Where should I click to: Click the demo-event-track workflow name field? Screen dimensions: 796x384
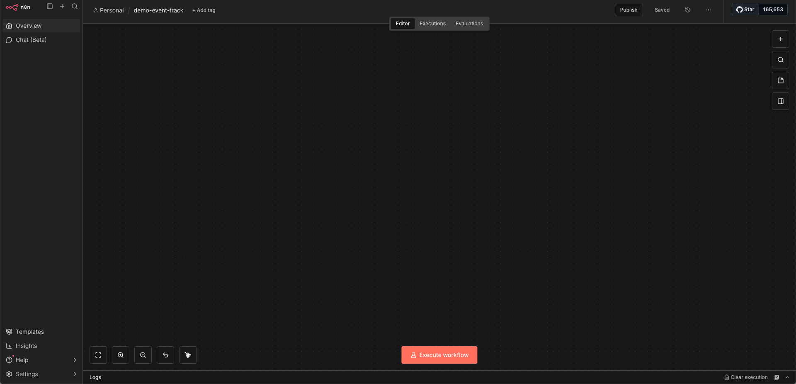158,10
